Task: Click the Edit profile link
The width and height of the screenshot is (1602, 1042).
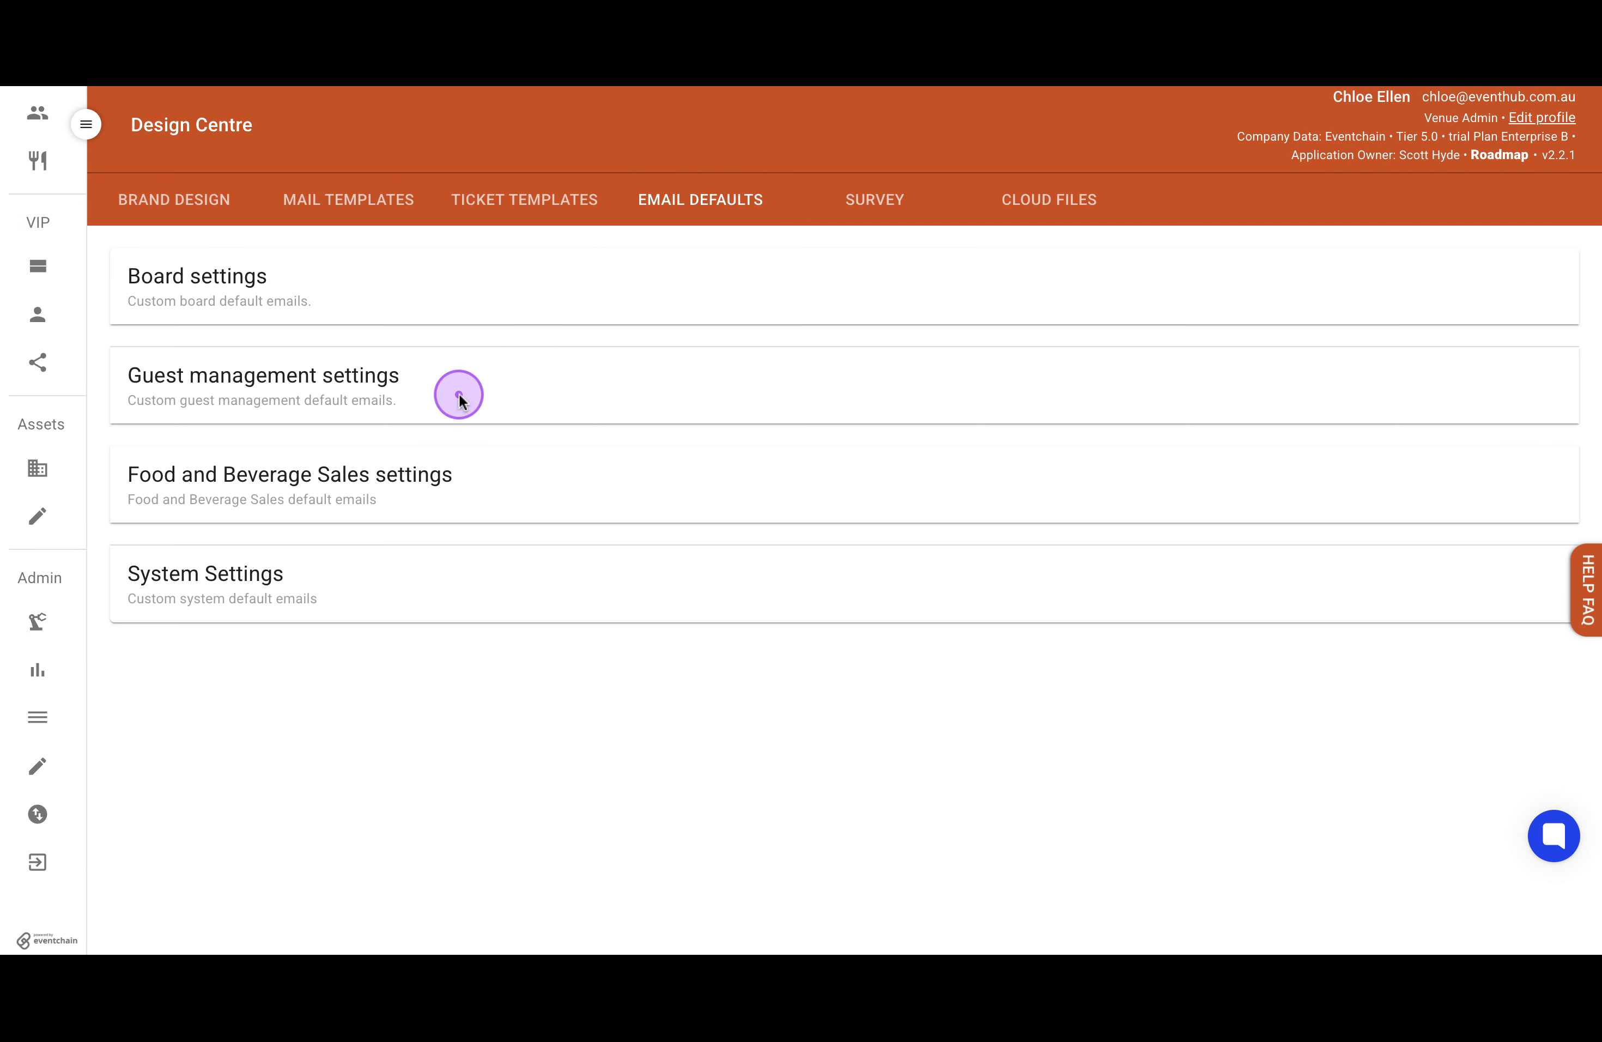Action: point(1542,118)
